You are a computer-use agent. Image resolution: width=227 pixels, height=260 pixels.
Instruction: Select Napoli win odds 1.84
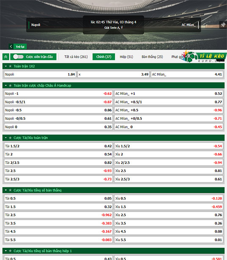[x=40, y=74]
